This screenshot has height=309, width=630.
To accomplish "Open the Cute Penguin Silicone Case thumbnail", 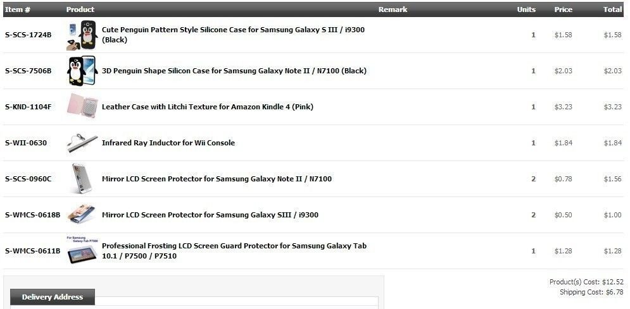I will 82,35.
